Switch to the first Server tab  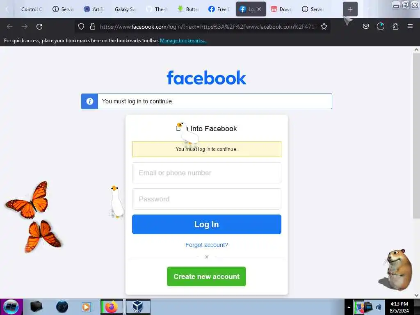tap(63, 9)
